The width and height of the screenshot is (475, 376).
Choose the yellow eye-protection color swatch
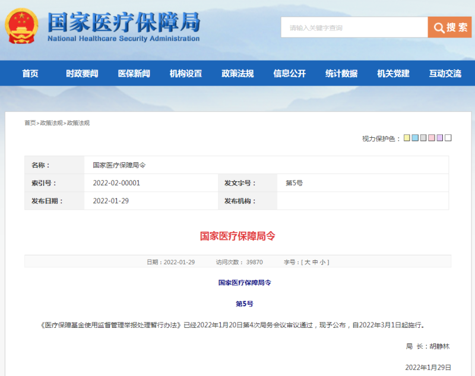407,138
